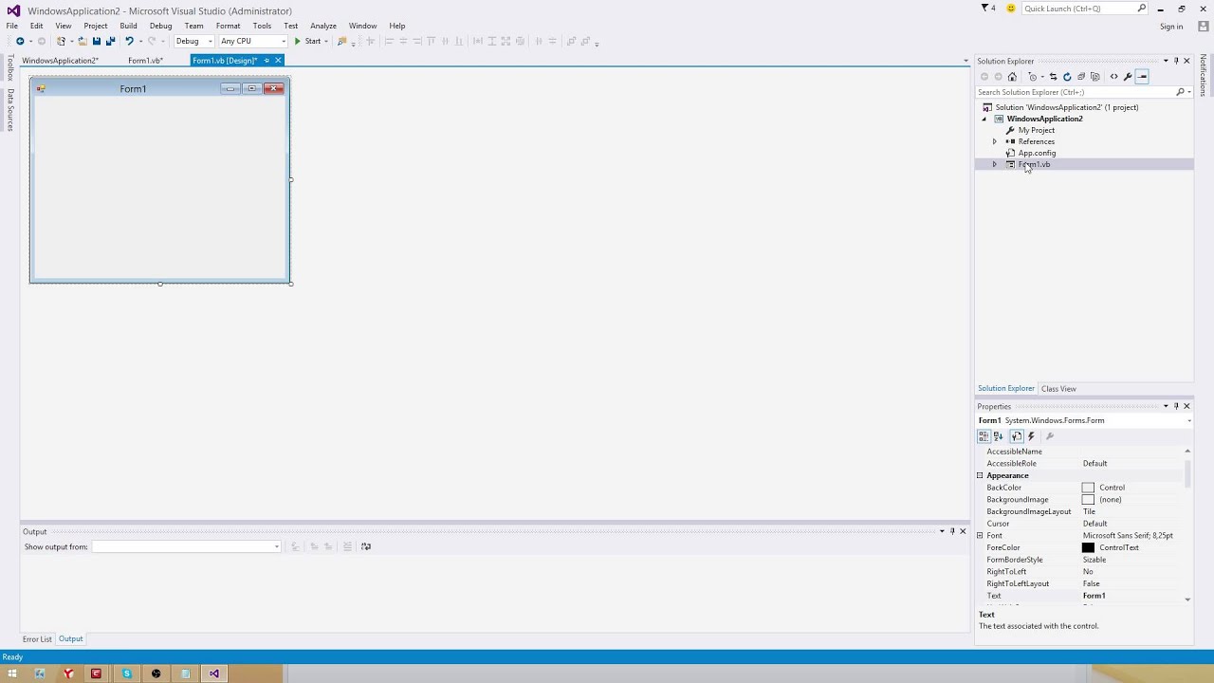
Task: Click the New Project toolbar icon
Action: click(62, 41)
